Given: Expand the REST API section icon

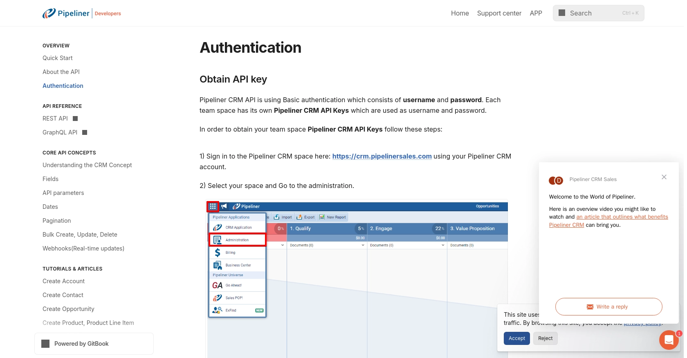Looking at the screenshot, I should tap(75, 119).
